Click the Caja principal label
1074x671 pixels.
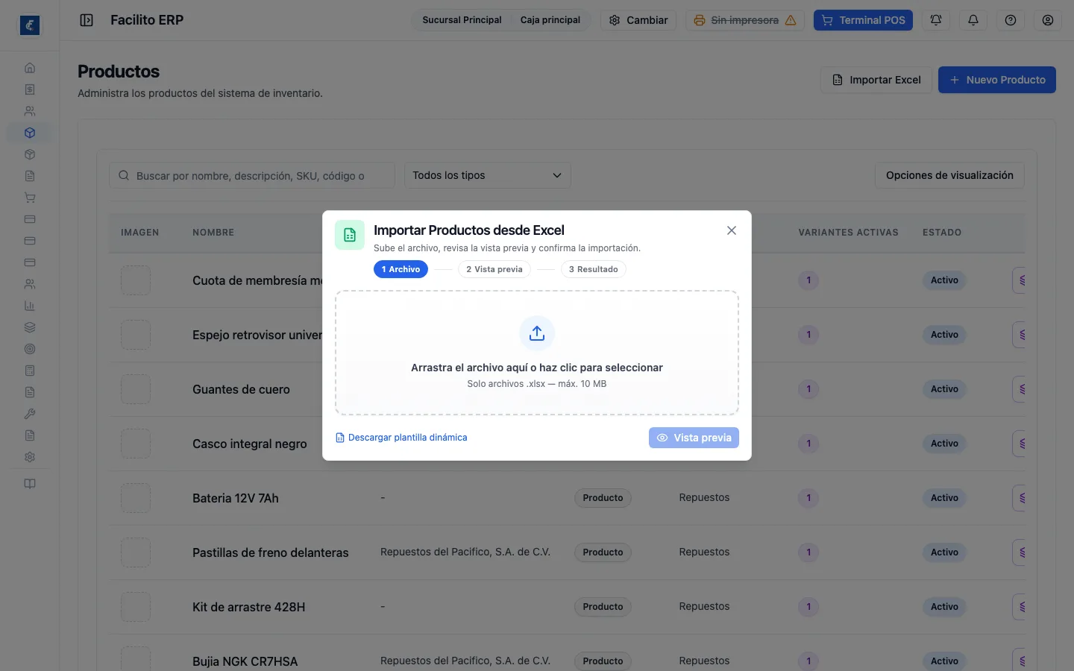[550, 20]
